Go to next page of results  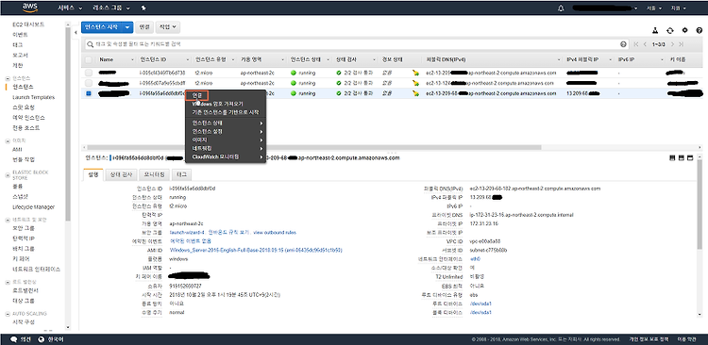point(672,44)
